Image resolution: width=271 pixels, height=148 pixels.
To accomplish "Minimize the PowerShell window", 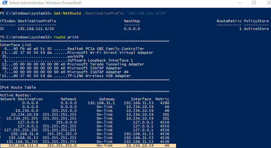I will click(240, 3).
